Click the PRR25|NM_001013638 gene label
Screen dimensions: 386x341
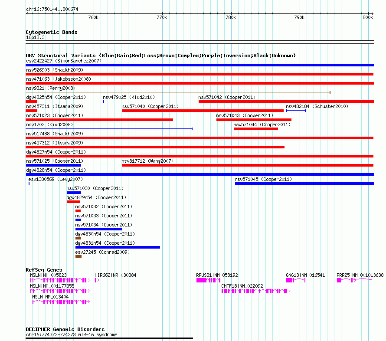tap(360, 275)
